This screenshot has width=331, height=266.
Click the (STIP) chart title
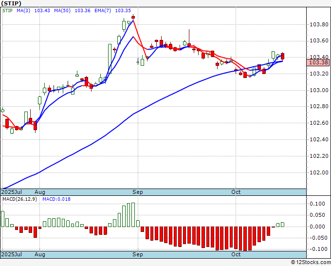click(x=11, y=3)
